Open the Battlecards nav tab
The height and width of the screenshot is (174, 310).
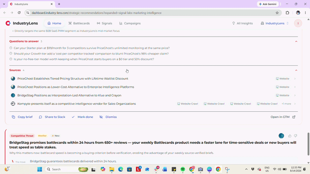[79, 23]
